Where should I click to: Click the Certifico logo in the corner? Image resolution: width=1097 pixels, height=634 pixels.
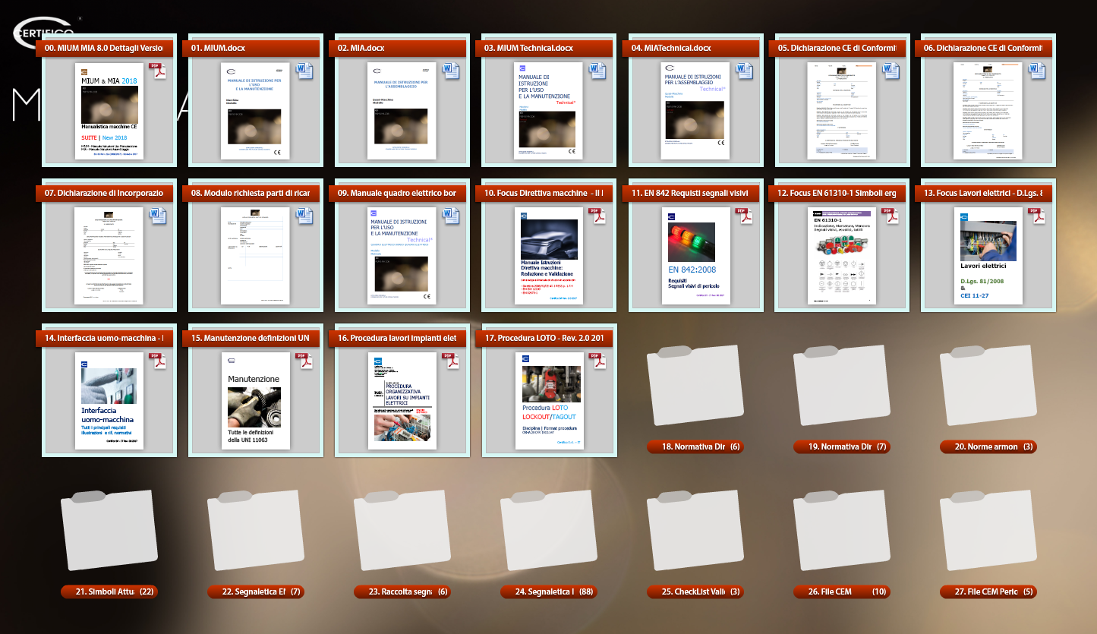tap(43, 31)
